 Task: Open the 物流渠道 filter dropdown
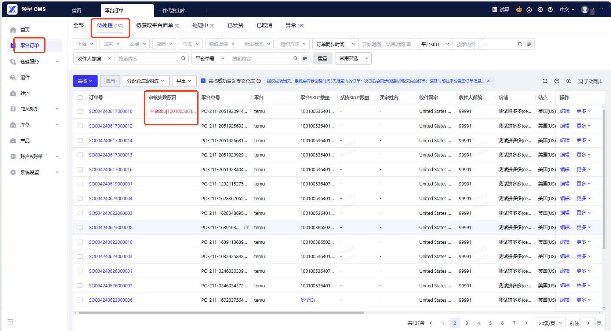pos(222,44)
